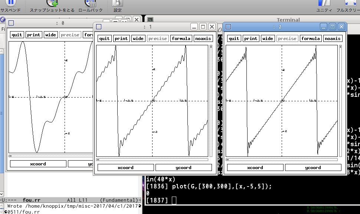Click xcoord field in plot window 1
The height and width of the screenshot is (214, 360).
(x=125, y=167)
